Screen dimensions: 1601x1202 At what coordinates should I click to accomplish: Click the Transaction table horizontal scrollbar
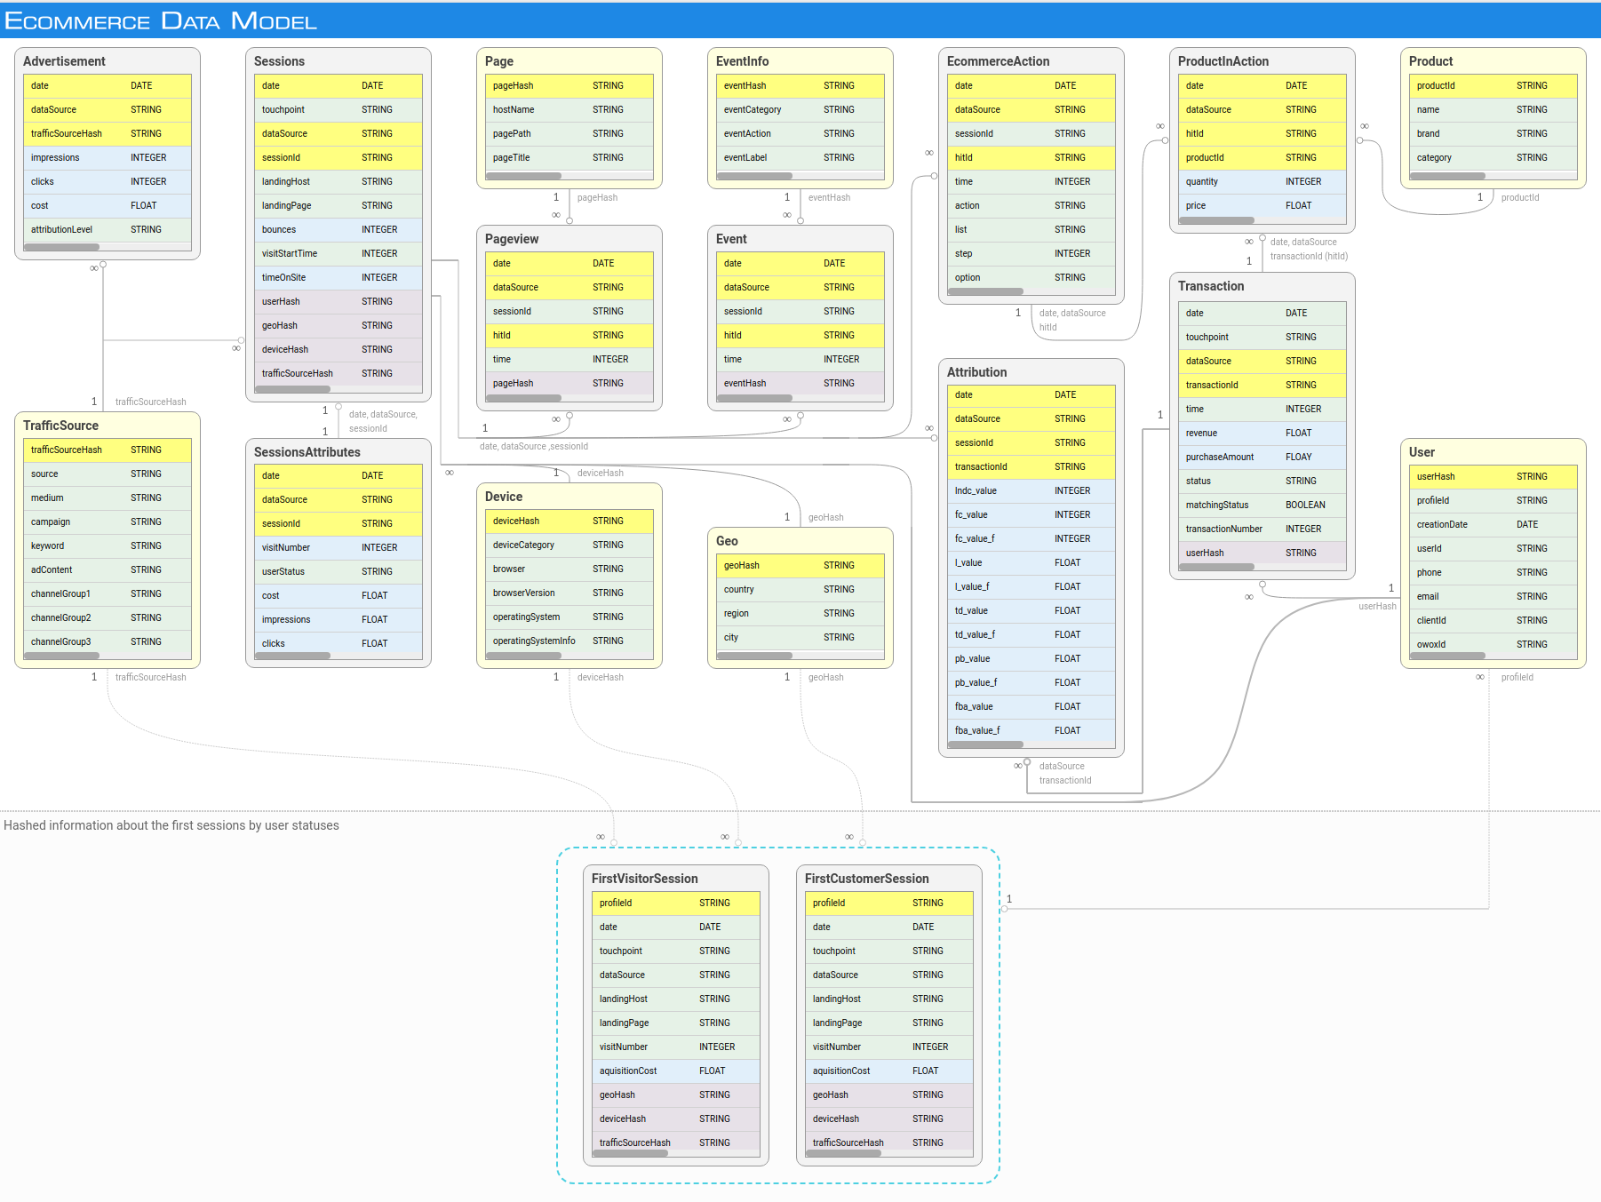point(1216,567)
